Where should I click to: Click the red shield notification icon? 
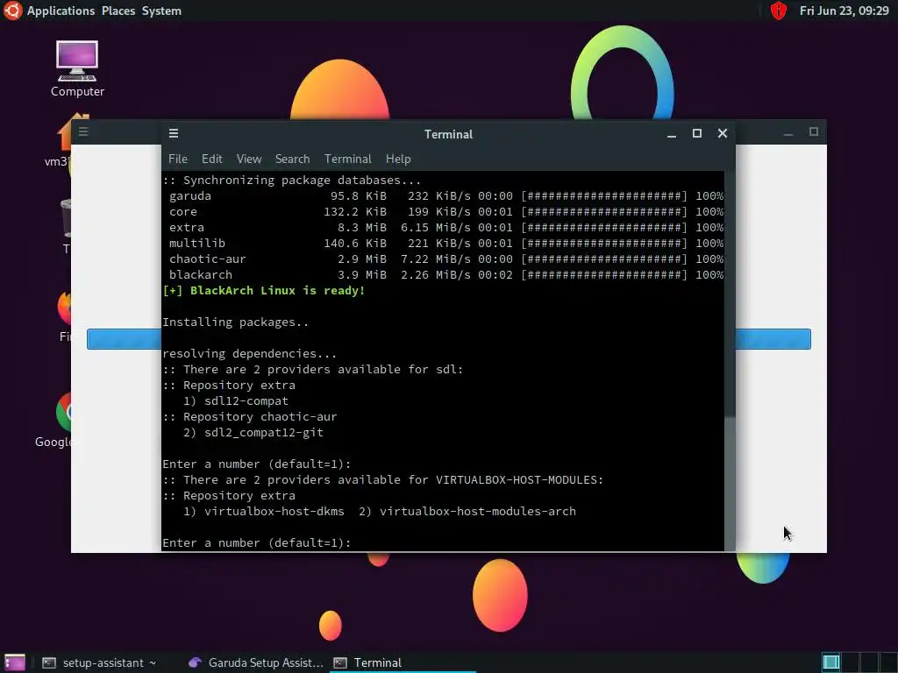(779, 11)
